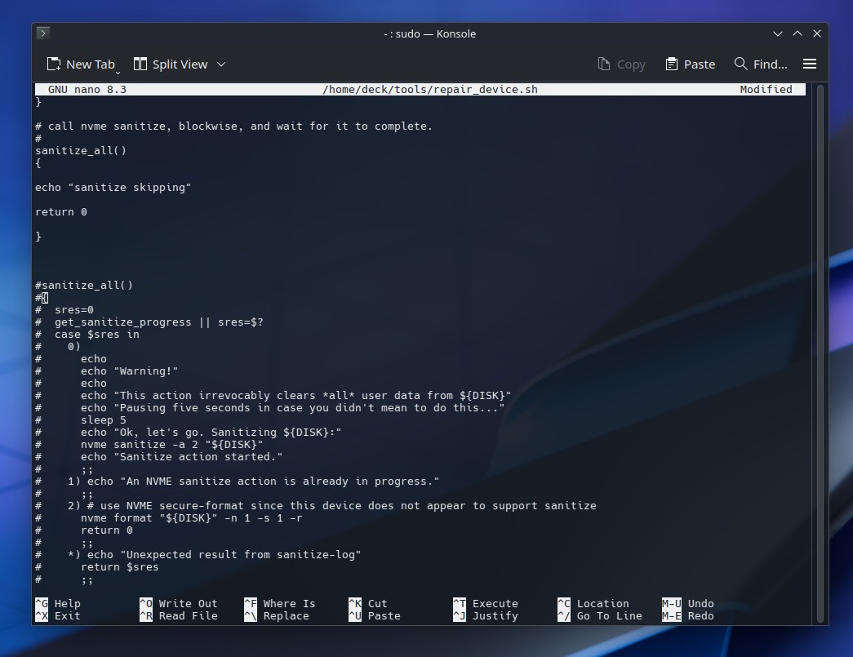
Task: Open the hamburger menu in Konsole
Action: pos(810,64)
